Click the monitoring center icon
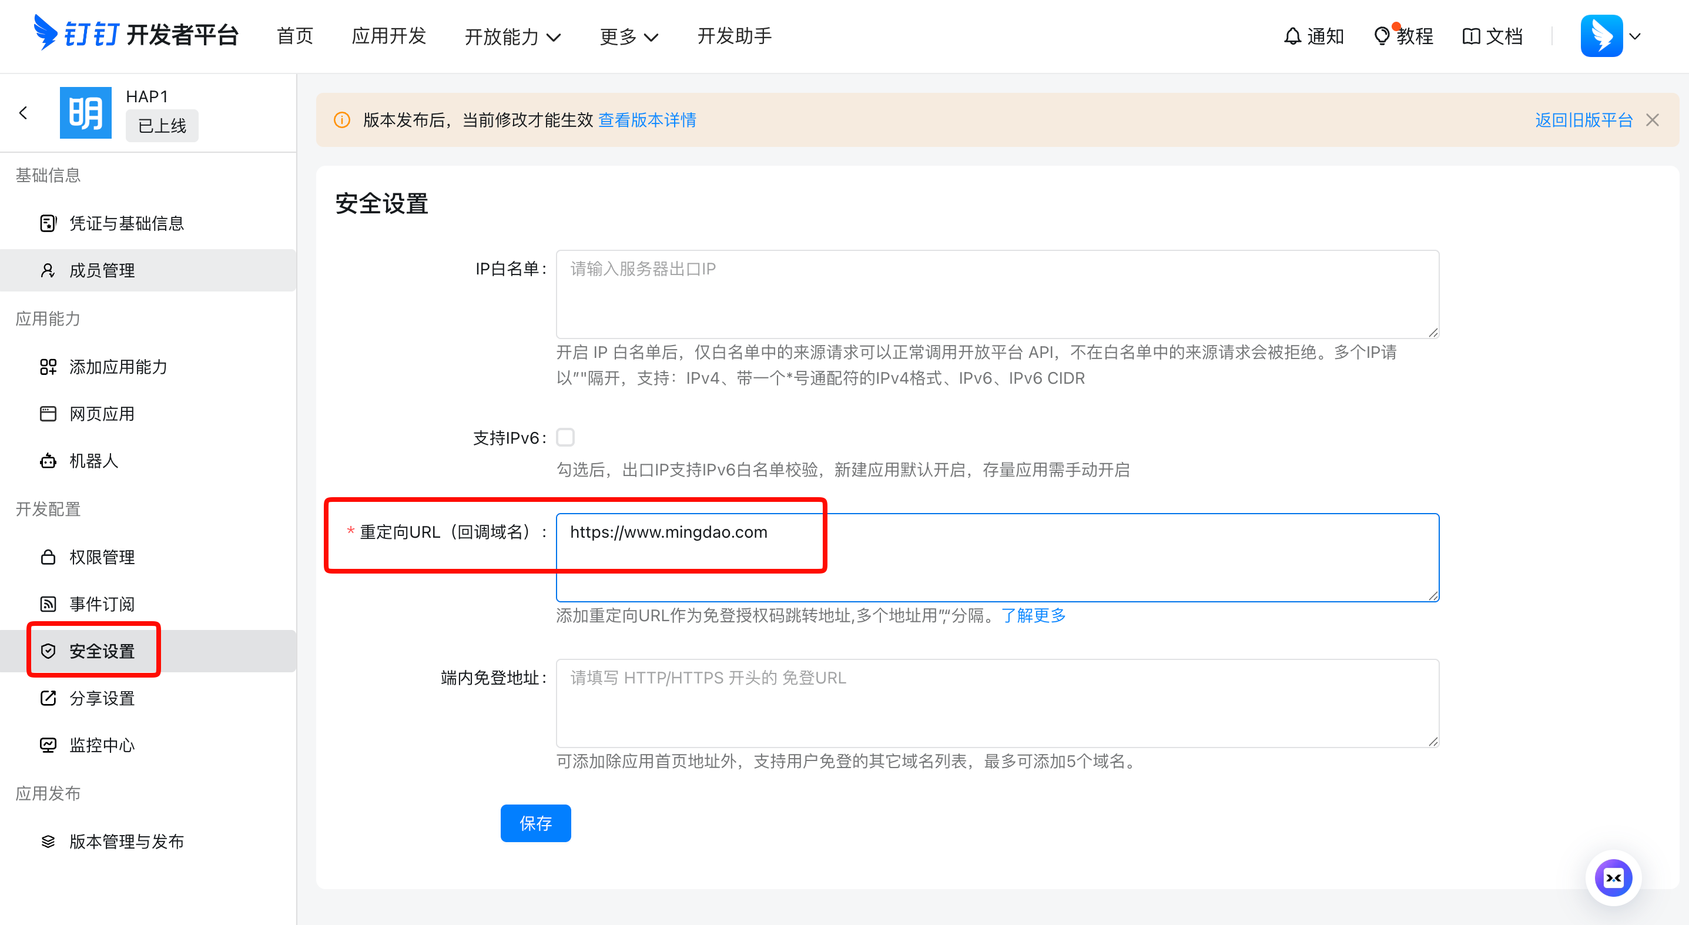 click(x=48, y=745)
